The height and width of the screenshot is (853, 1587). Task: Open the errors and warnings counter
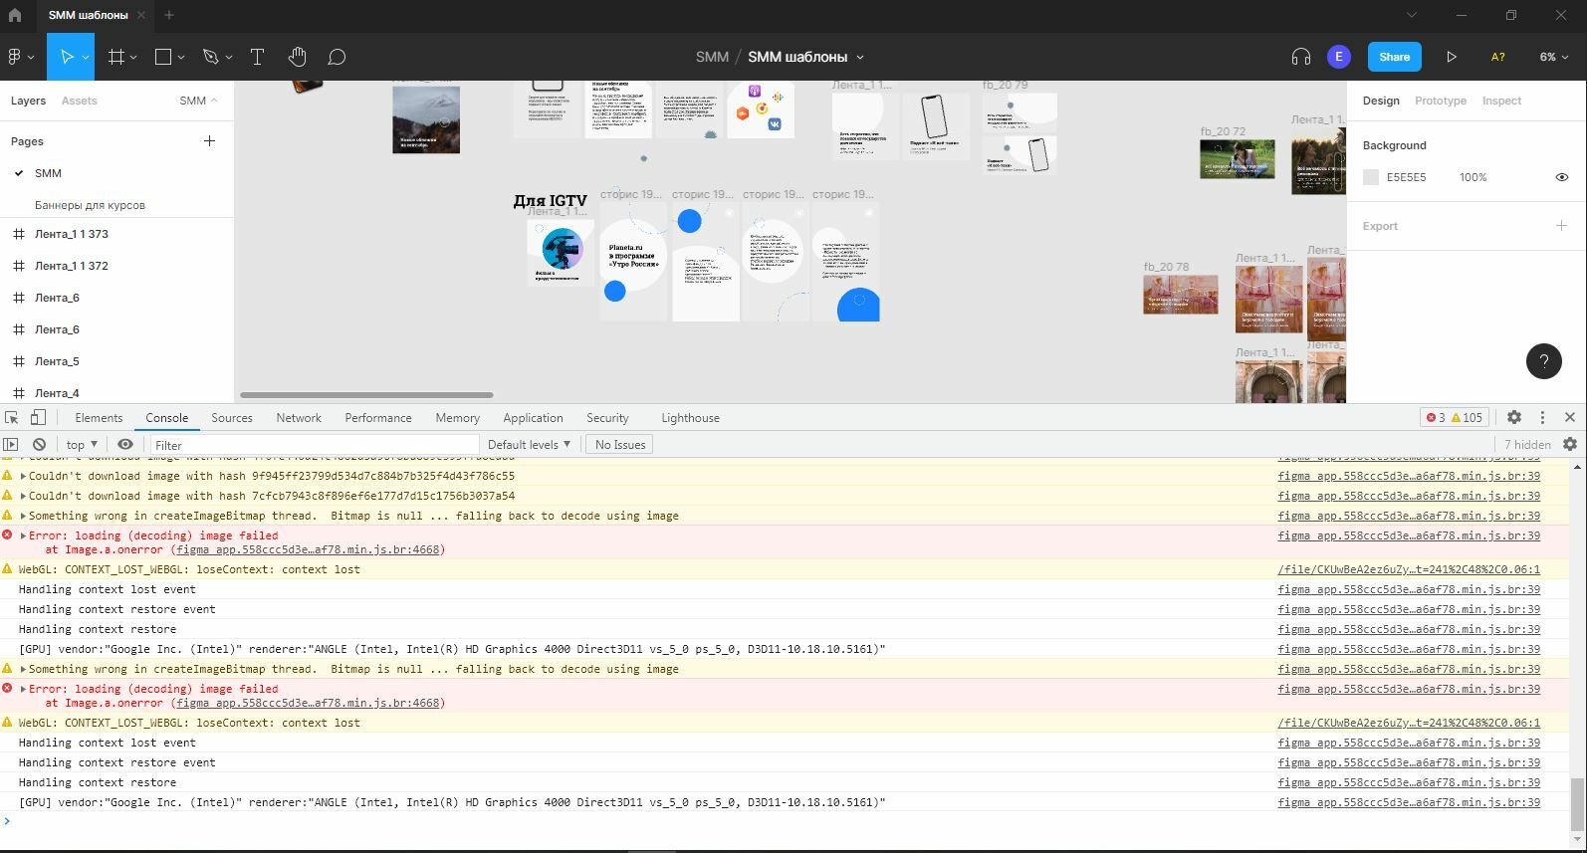[x=1455, y=418]
